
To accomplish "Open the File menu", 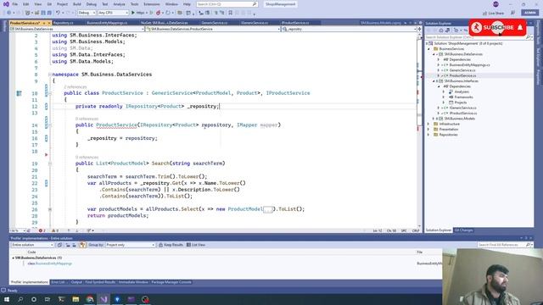I will (15, 4).
